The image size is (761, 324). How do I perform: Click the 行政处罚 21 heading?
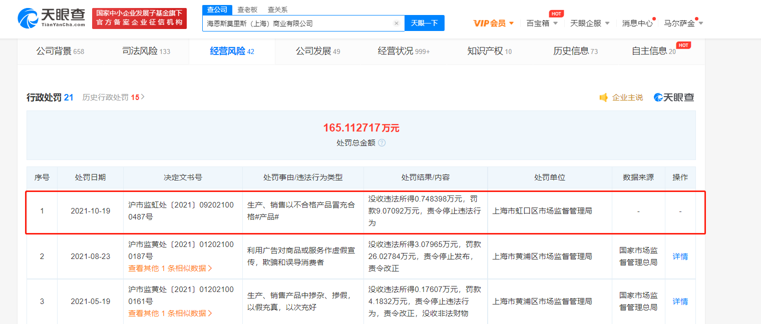click(50, 97)
